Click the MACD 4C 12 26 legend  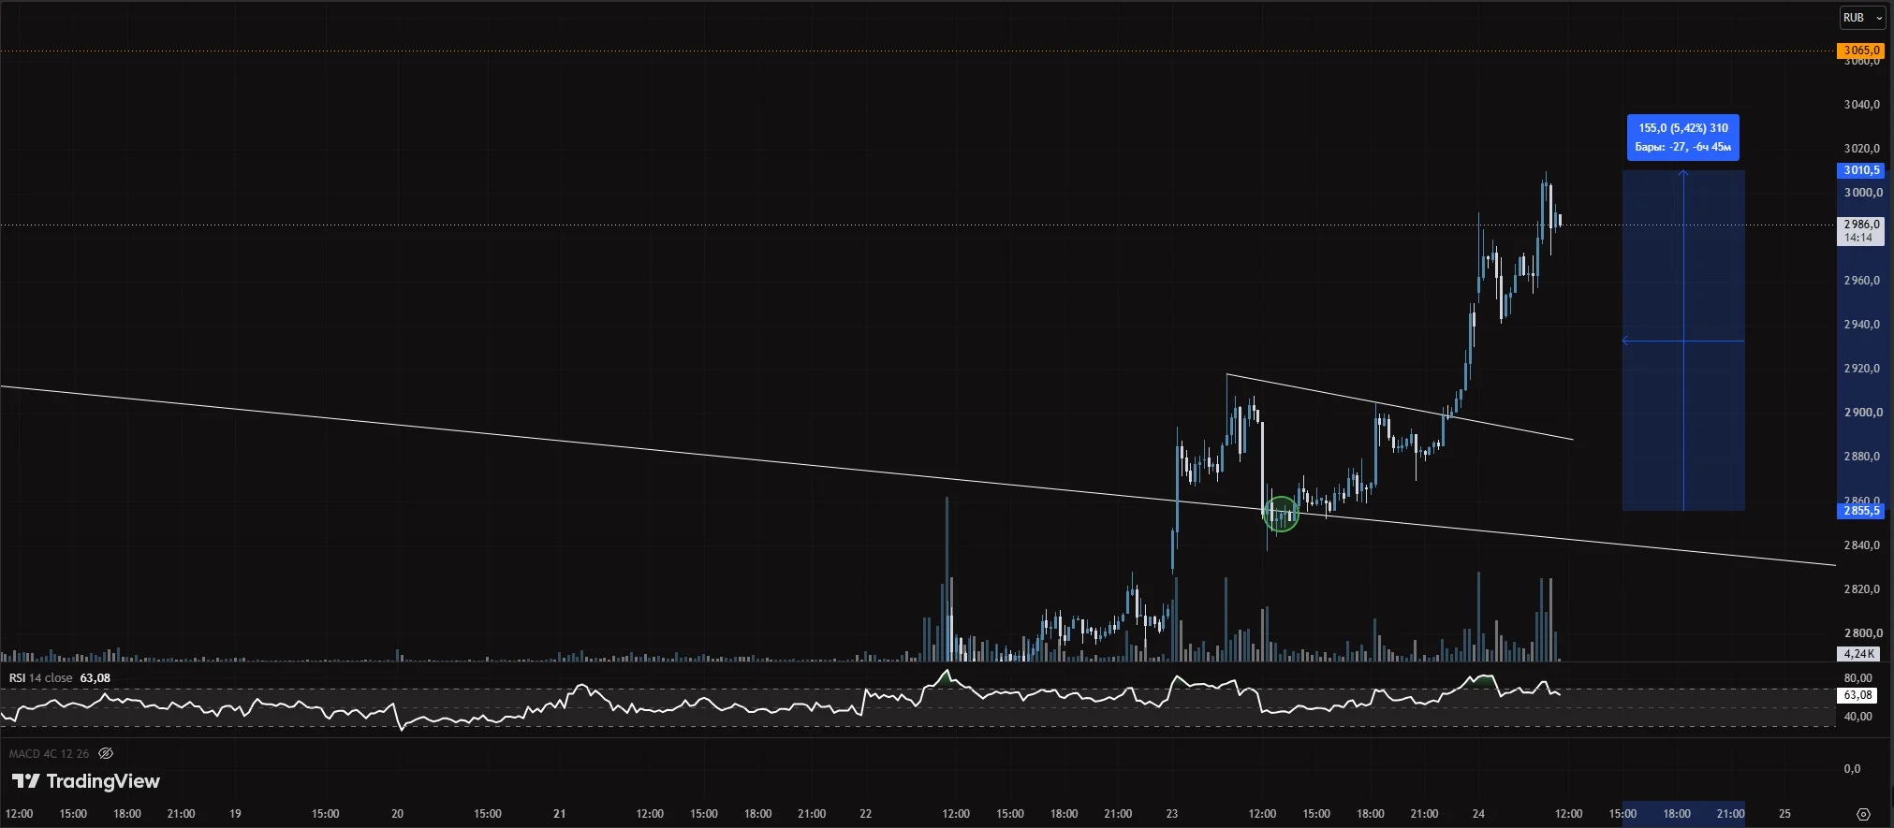[x=49, y=753]
